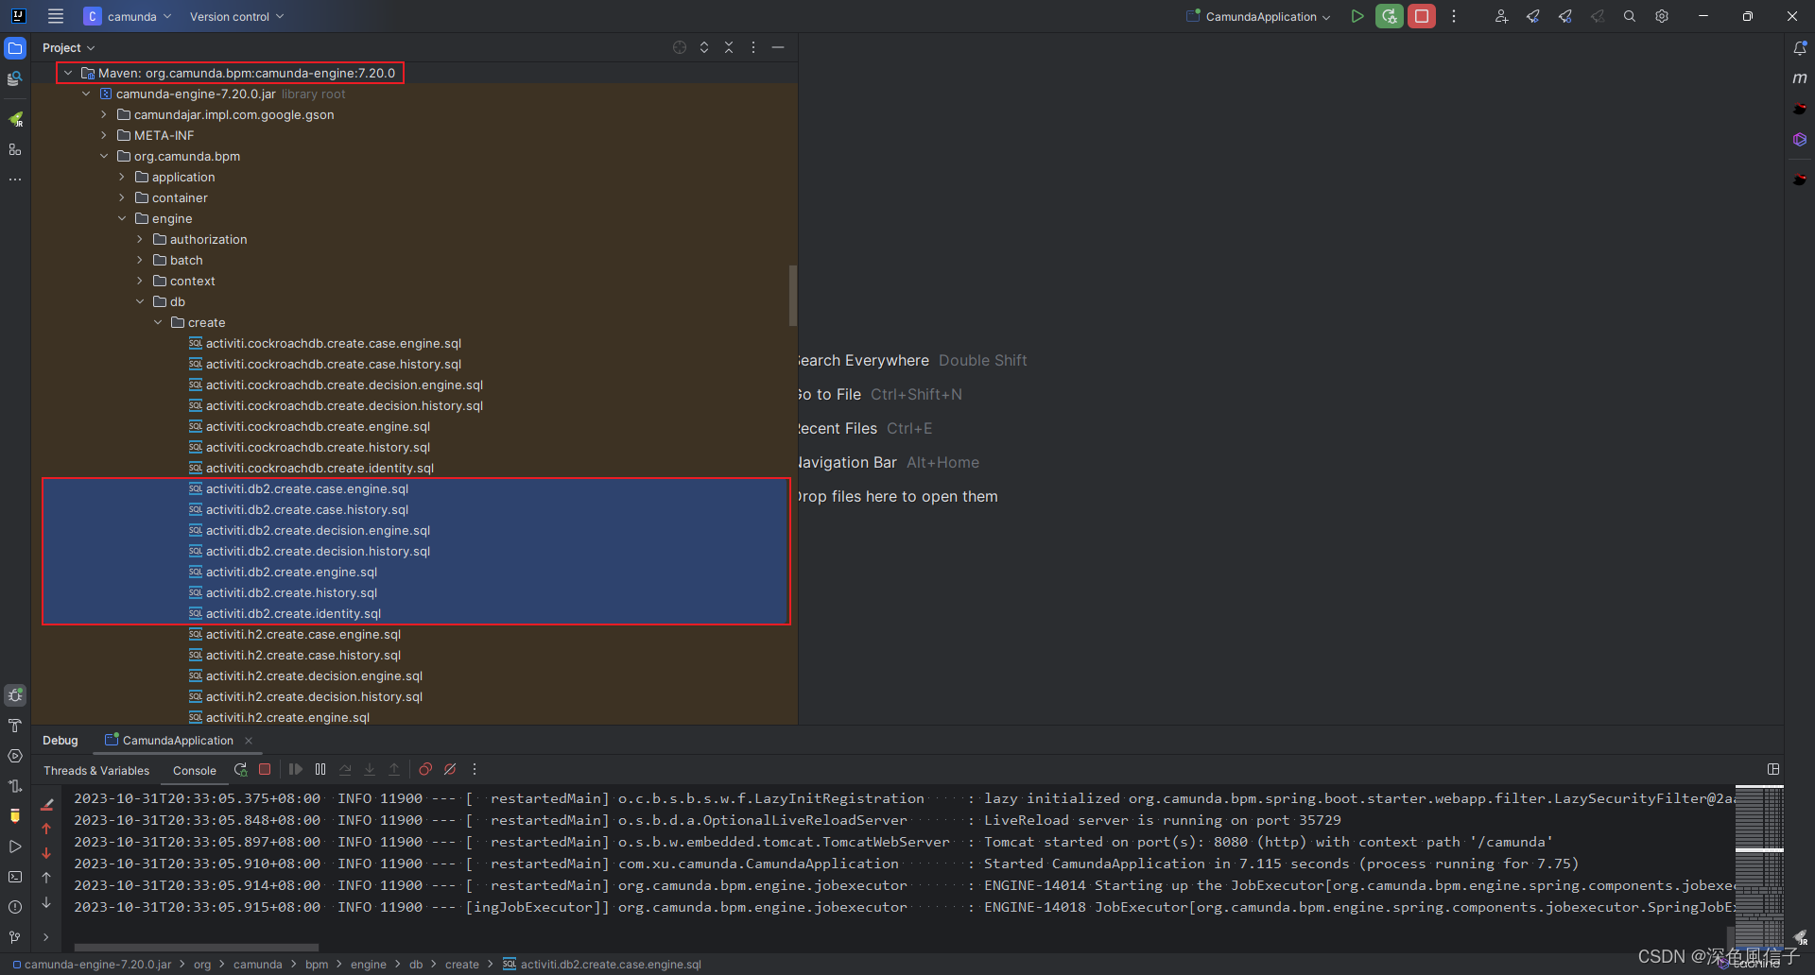This screenshot has width=1815, height=975.
Task: Open the main hamburger menu
Action: (56, 16)
